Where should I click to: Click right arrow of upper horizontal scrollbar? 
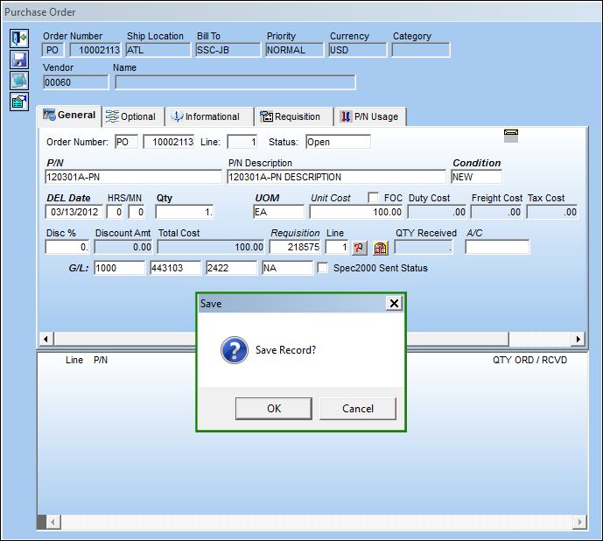(x=578, y=339)
